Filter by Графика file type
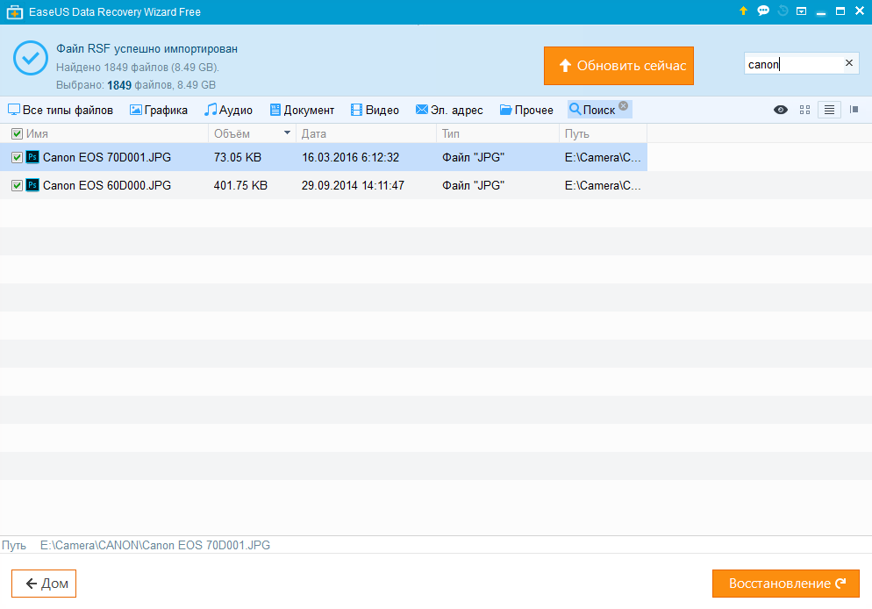The width and height of the screenshot is (872, 609). click(159, 110)
